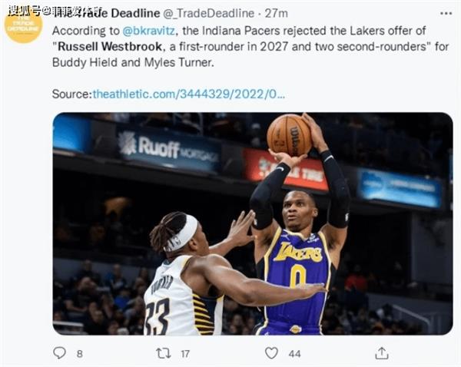Open the three-dot more options menu
The height and width of the screenshot is (367, 461).
[446, 14]
